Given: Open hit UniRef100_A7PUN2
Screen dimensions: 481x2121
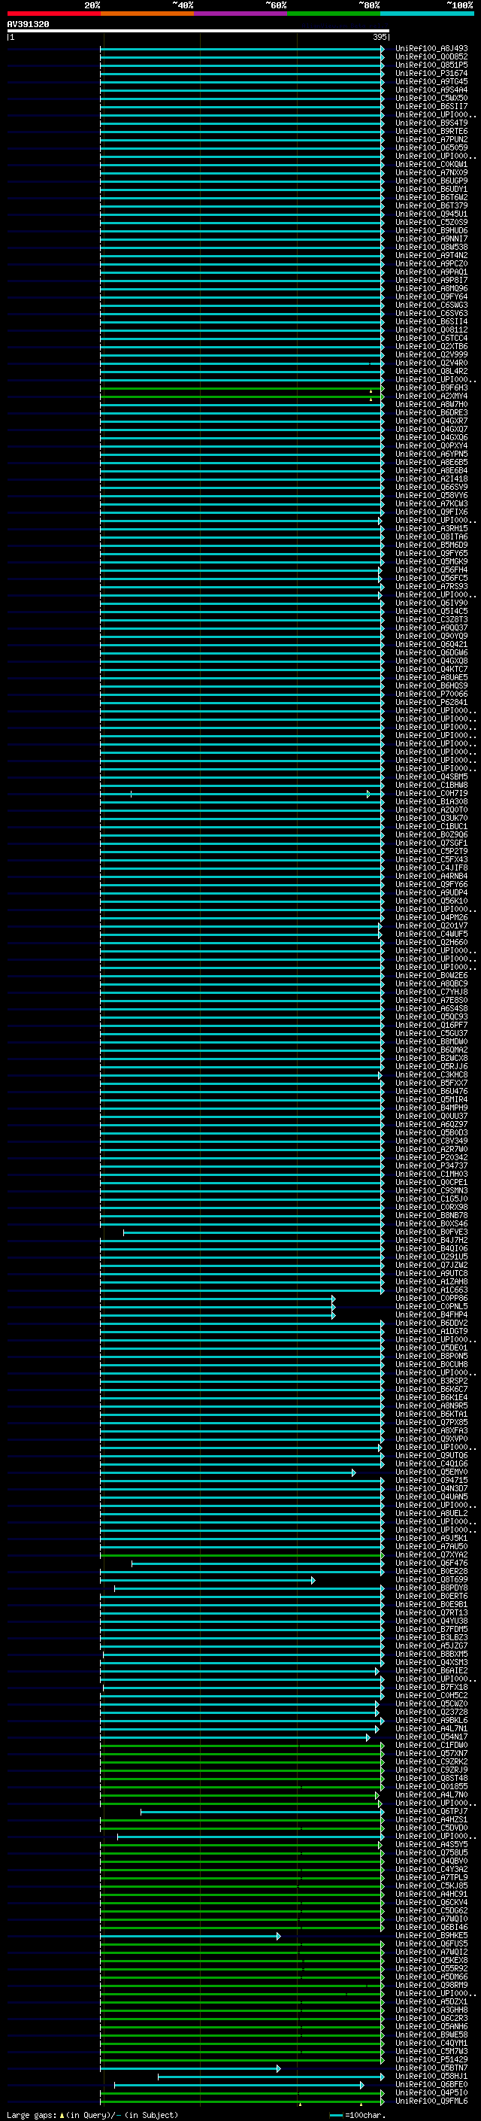Looking at the screenshot, I should click(x=431, y=140).
